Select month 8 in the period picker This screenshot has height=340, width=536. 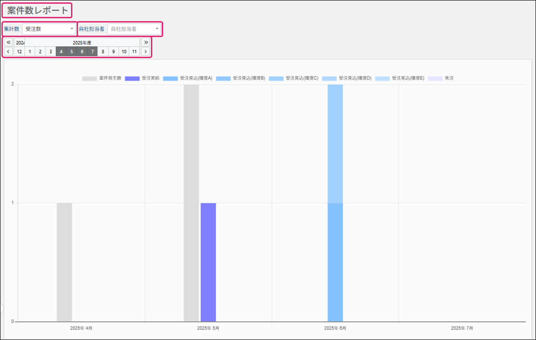pyautogui.click(x=103, y=52)
